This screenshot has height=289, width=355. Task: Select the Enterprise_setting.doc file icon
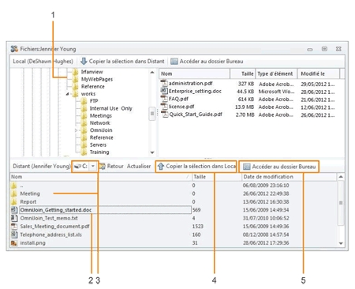click(164, 91)
